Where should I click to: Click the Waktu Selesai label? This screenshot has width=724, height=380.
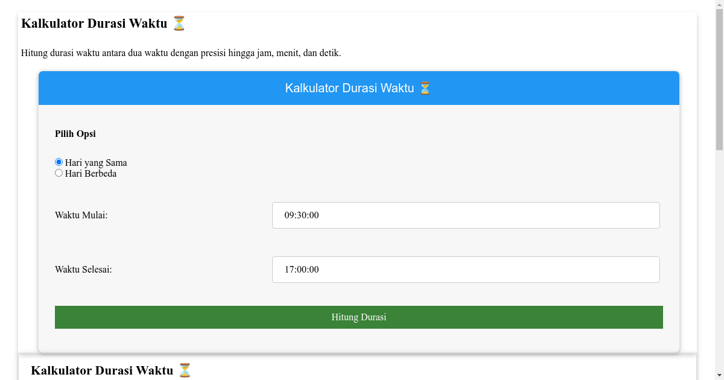pyautogui.click(x=84, y=270)
